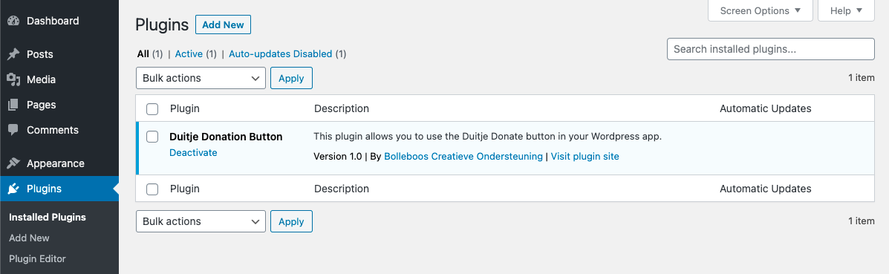The image size is (889, 274).
Task: Expand the Help tab
Action: (846, 11)
